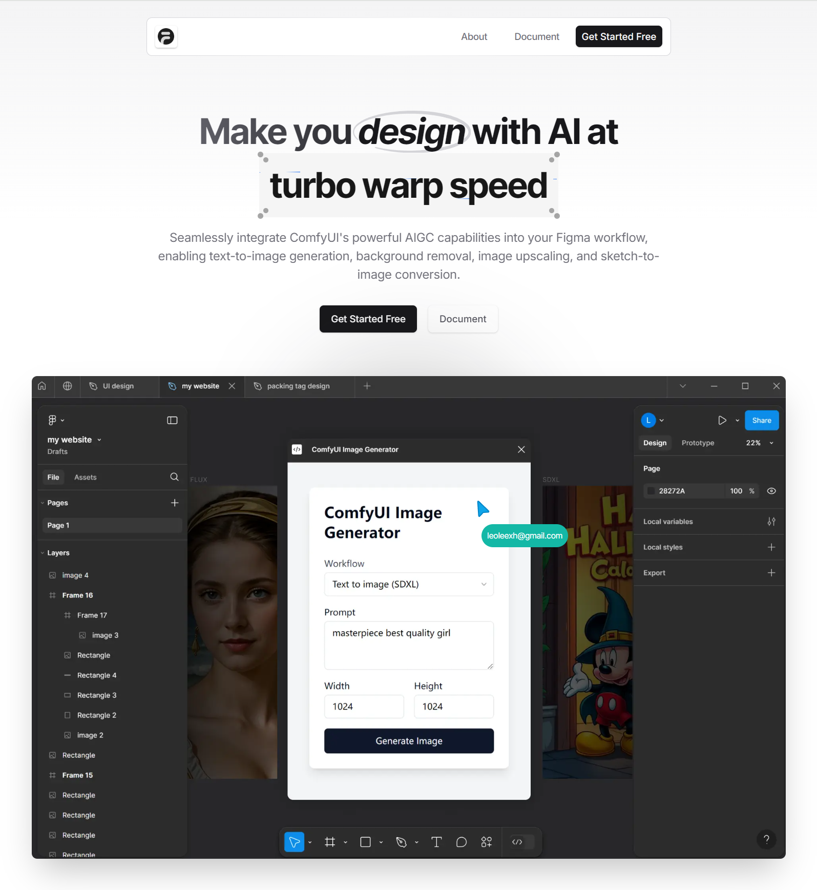Click the hero Get Started Free button

tap(368, 319)
